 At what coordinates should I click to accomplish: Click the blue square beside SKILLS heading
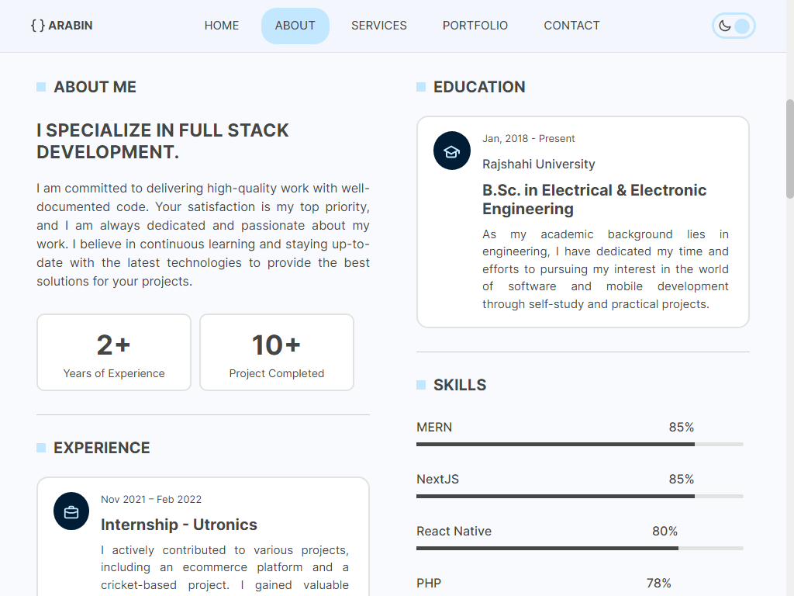[x=421, y=385]
